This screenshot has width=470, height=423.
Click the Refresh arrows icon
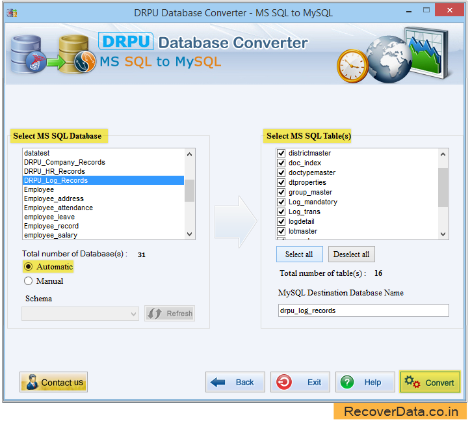155,314
